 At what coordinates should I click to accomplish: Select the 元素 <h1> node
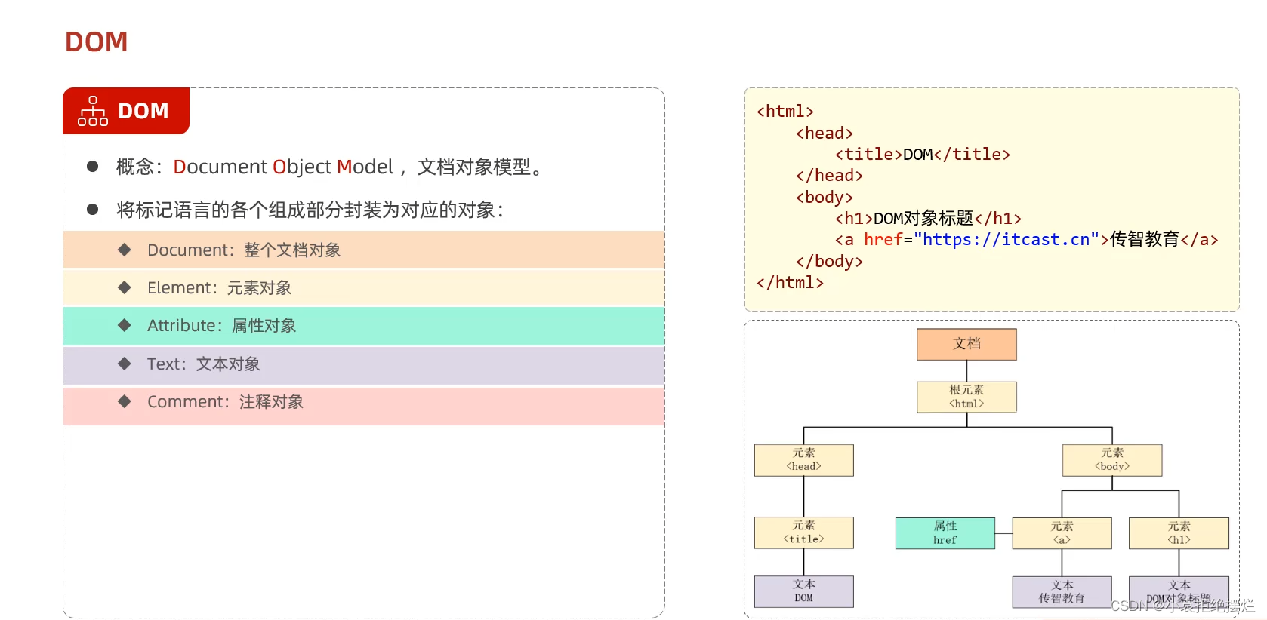tap(1179, 533)
